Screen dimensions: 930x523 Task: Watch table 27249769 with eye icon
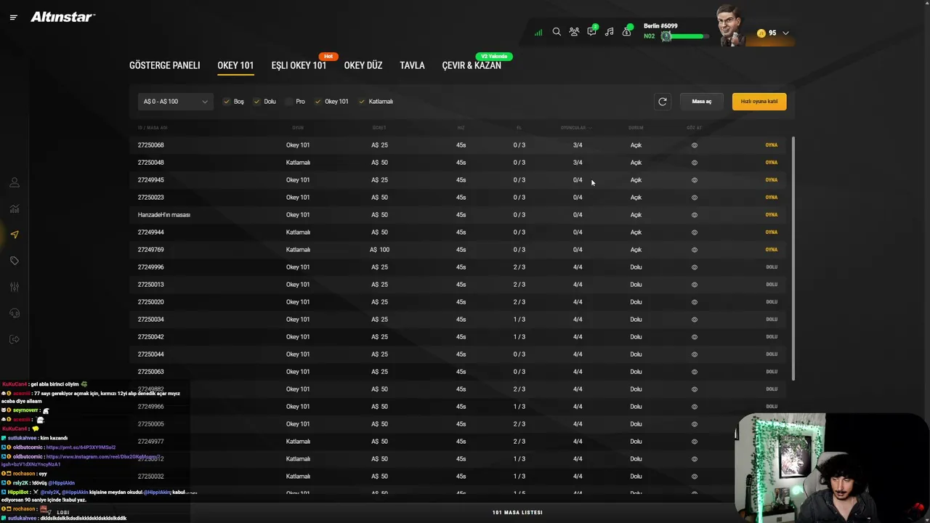point(695,250)
